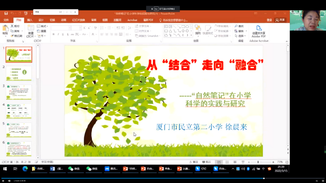Screen dimensions: 326x183
Task: Save the presentation from the quick access toolbar
Action: click(x=6, y=13)
